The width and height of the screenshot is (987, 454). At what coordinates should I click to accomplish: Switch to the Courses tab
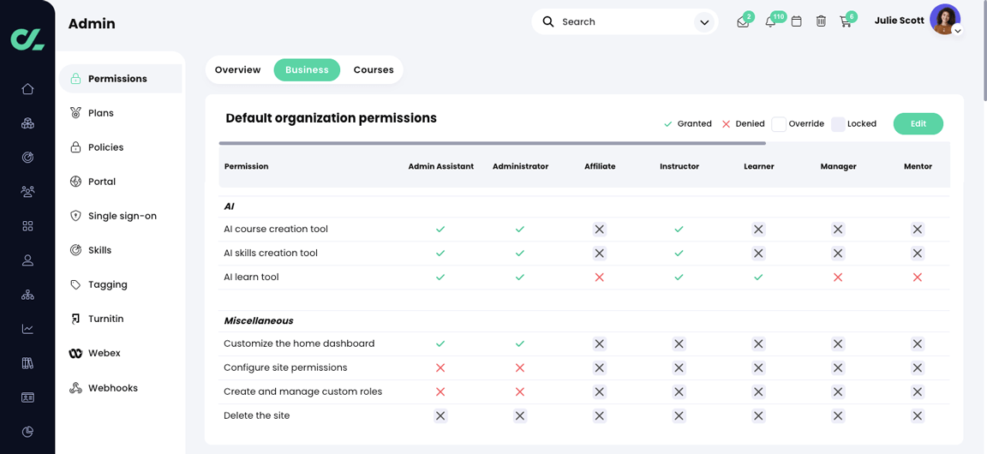click(x=374, y=70)
